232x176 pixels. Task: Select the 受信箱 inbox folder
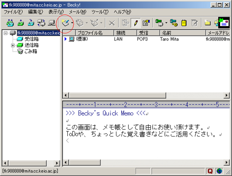tap(32, 39)
